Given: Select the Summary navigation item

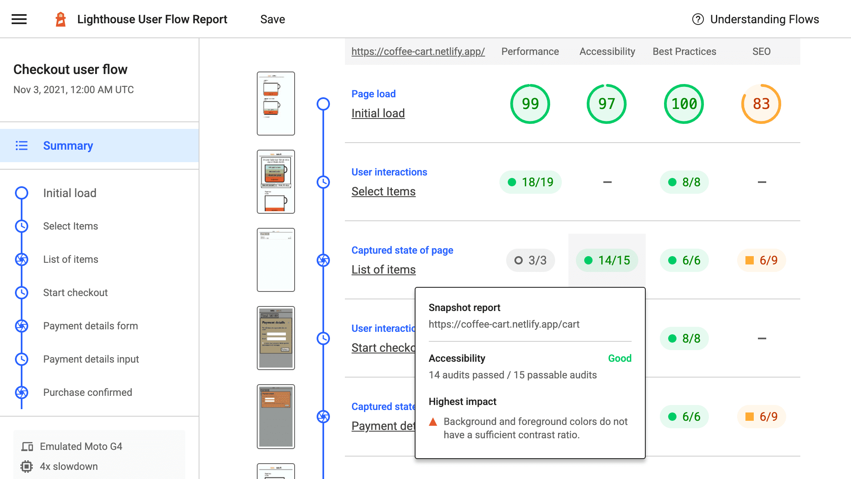Looking at the screenshot, I should [68, 145].
